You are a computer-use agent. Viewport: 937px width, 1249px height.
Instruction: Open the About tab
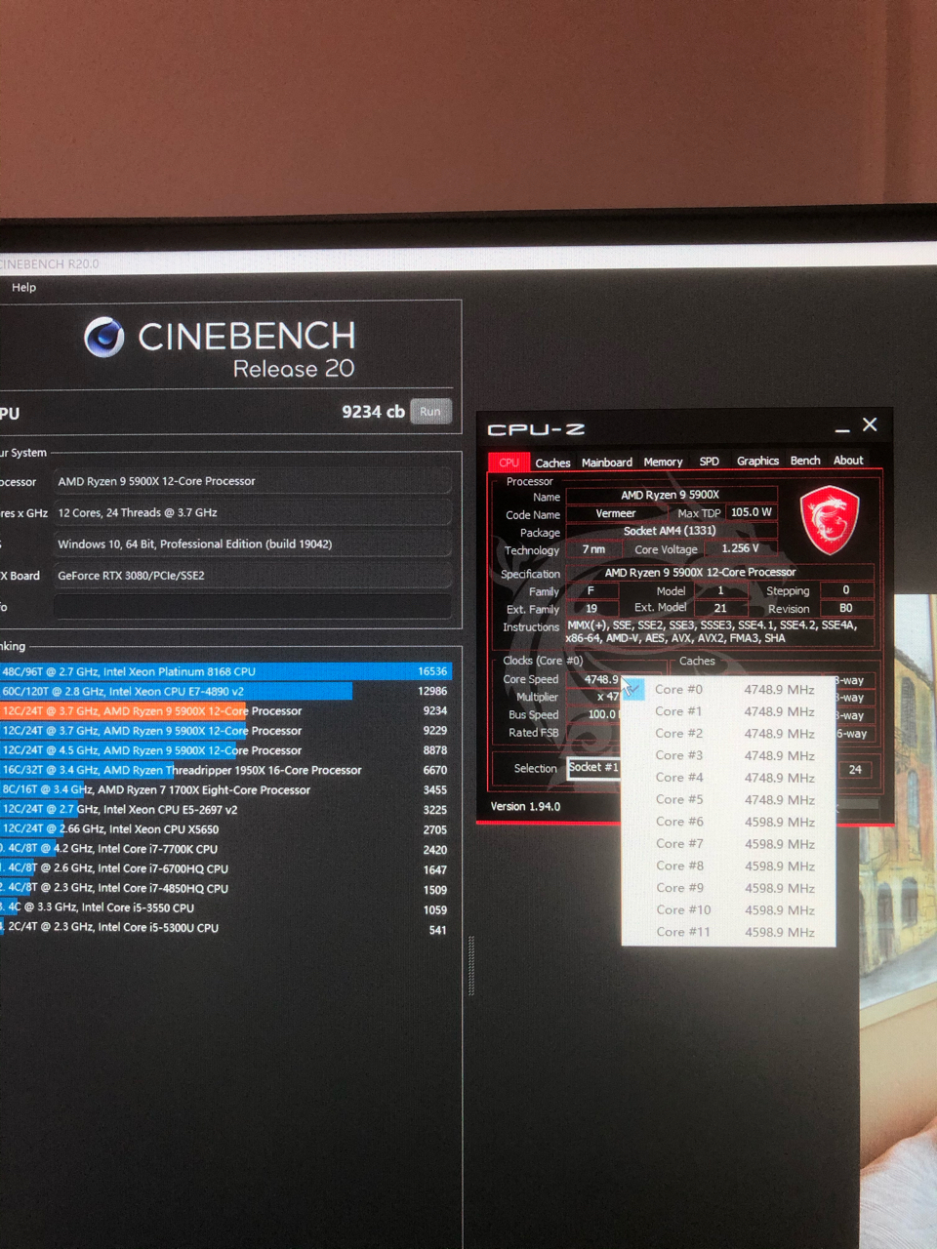coord(847,461)
